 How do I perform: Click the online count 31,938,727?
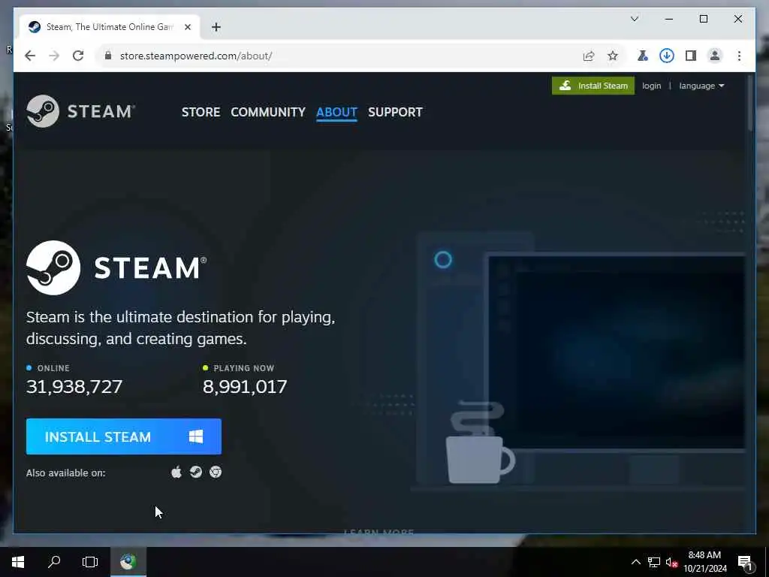click(x=74, y=387)
